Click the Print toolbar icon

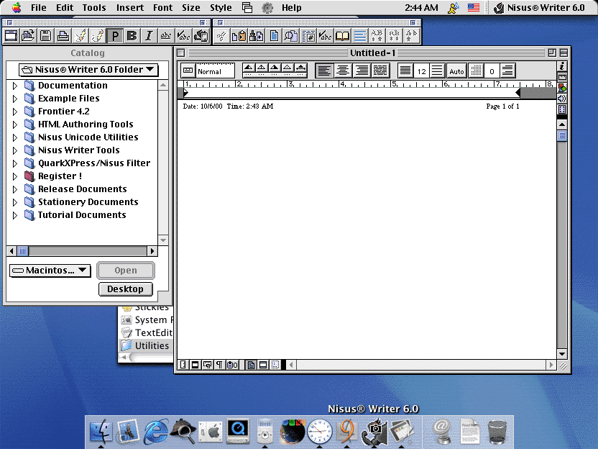(x=63, y=36)
